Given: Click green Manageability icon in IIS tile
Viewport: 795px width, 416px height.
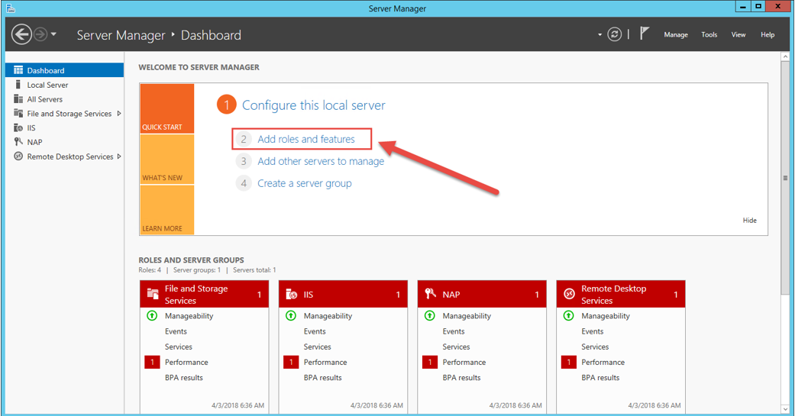Looking at the screenshot, I should pyautogui.click(x=290, y=316).
